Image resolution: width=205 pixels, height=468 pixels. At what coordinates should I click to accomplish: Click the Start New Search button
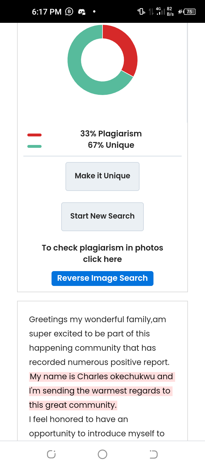102,217
